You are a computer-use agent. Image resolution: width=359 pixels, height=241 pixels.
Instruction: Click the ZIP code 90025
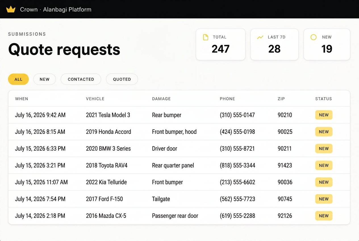[x=285, y=132]
